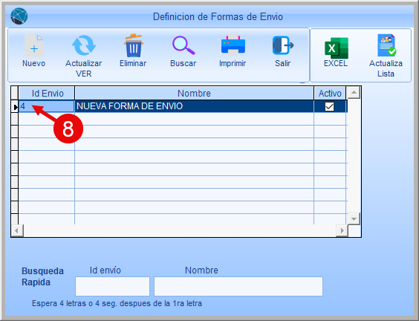Click the Eliminar trash can icon
The height and width of the screenshot is (321, 419).
click(x=133, y=45)
